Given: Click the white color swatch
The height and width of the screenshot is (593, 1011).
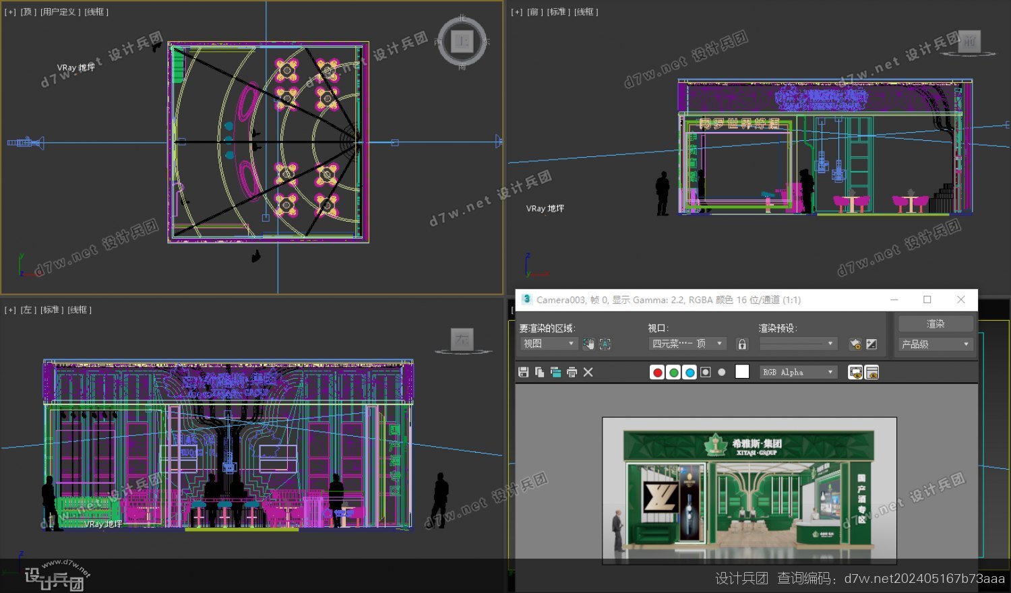Looking at the screenshot, I should 742,372.
